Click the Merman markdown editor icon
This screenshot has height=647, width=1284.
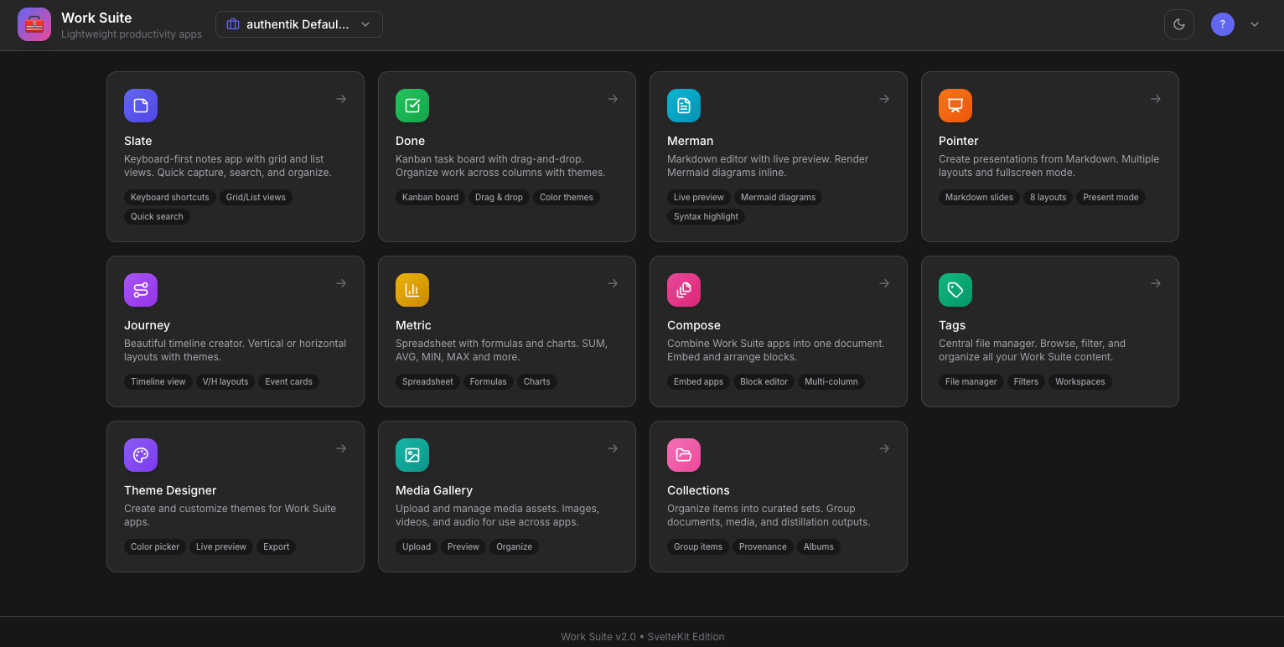point(684,106)
